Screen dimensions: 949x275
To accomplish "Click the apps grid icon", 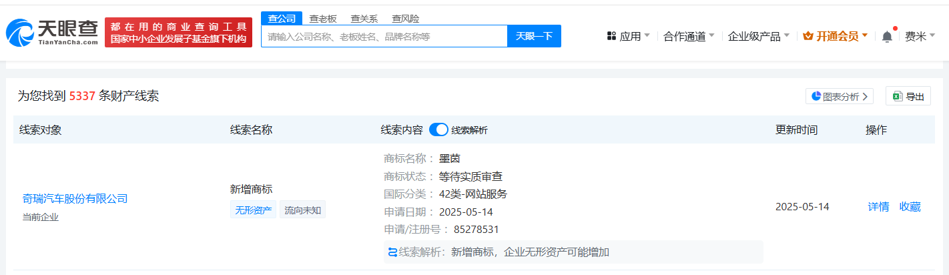I will [611, 36].
